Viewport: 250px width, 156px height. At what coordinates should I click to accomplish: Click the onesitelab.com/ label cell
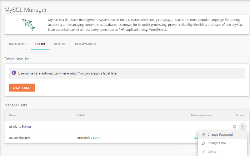(x=89, y=138)
